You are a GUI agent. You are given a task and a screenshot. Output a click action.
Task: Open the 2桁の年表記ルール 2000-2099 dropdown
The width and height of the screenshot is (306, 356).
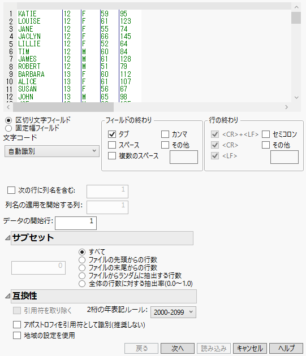[x=173, y=312]
